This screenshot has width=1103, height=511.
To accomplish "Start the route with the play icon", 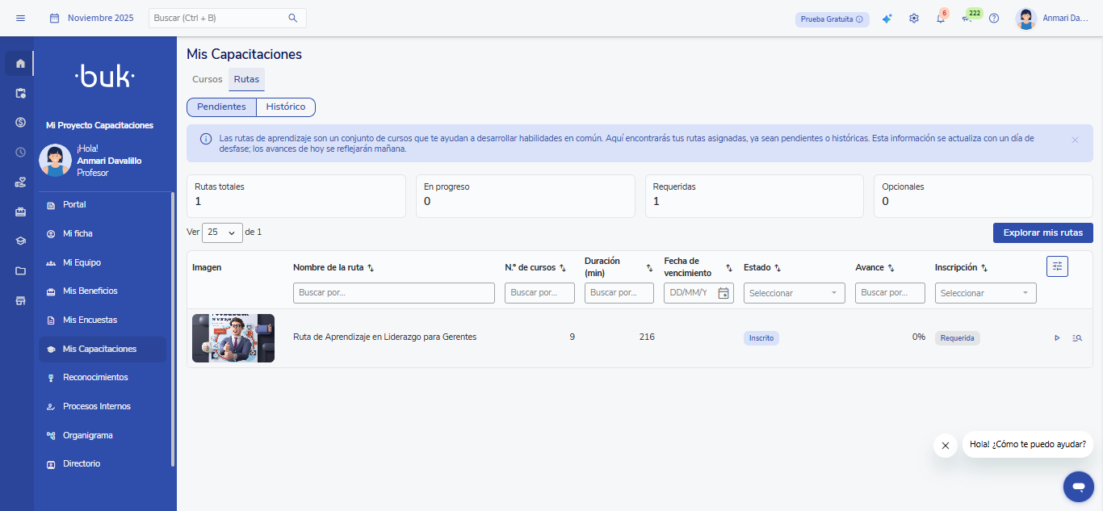I will [1057, 338].
